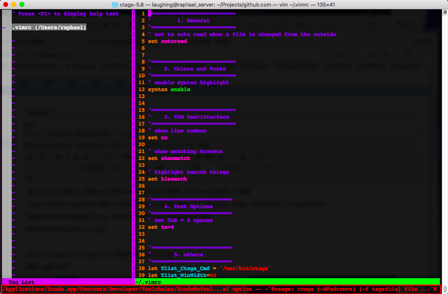Click the ~/.vimrc status line
This screenshot has width=448, height=294.
point(287,282)
